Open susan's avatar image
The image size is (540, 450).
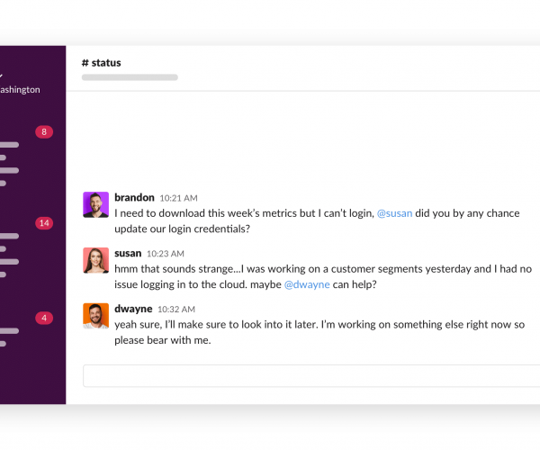pos(95,260)
